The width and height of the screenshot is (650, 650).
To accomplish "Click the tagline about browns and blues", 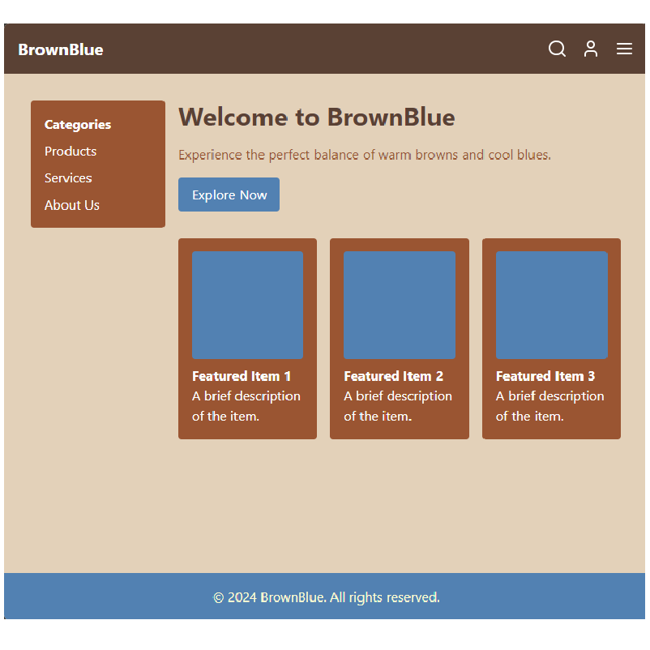I will [364, 155].
